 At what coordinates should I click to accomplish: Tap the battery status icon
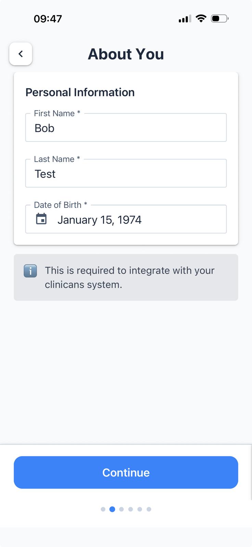tap(219, 18)
